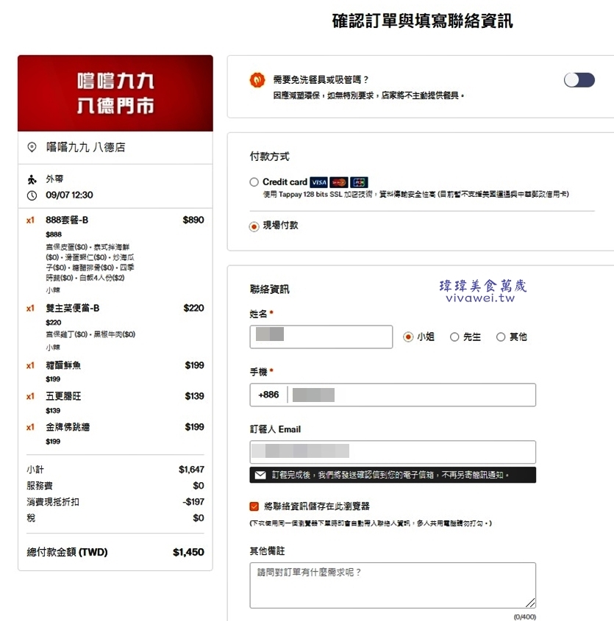The height and width of the screenshot is (621, 614).
Task: Click the +886 country code prefix
Action: 268,395
